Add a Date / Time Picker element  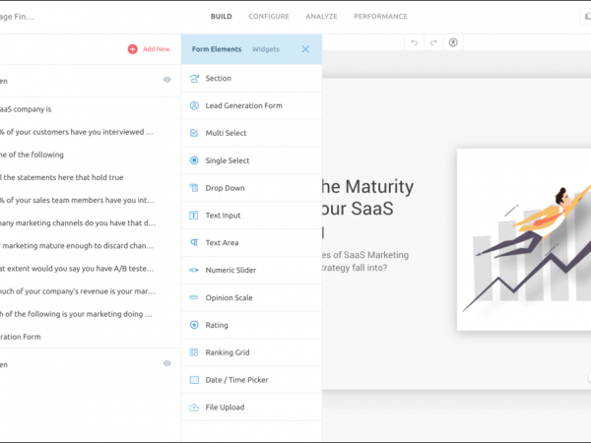coord(236,380)
